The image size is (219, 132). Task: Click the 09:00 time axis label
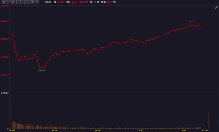12,130
